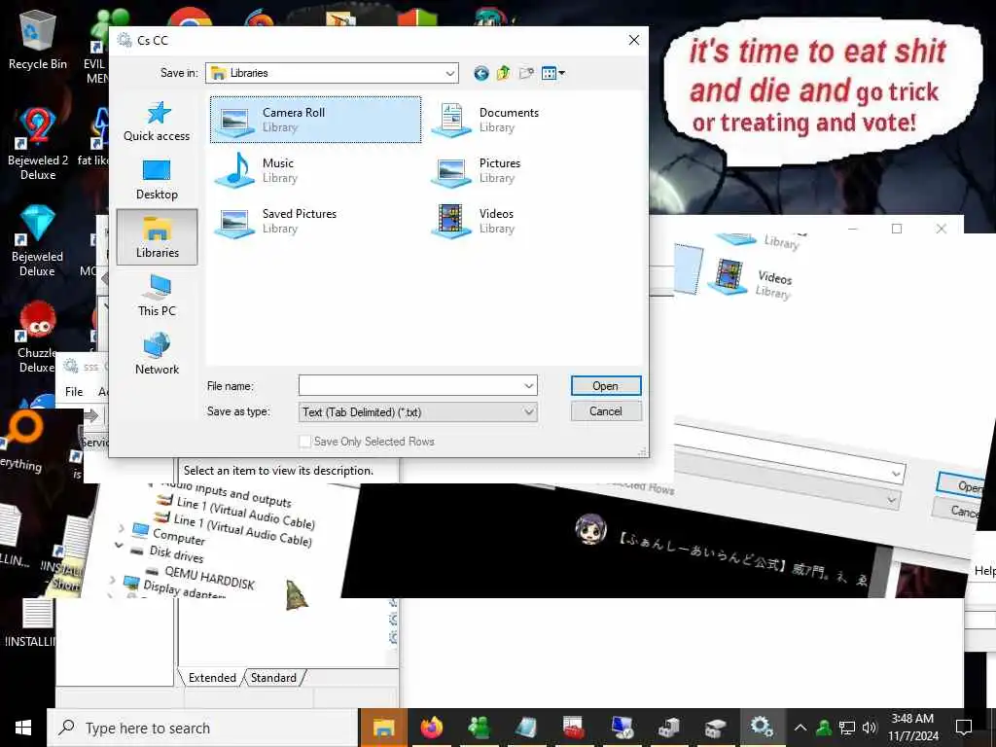Click the taskbar search box

click(202, 728)
